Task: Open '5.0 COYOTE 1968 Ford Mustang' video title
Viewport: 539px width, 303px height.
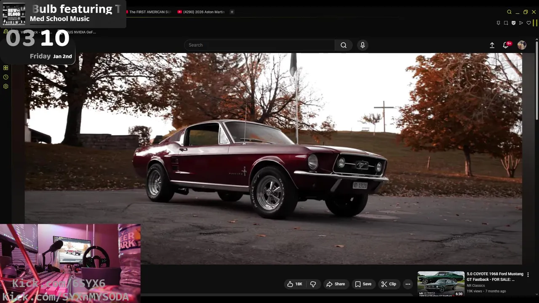Action: pyautogui.click(x=495, y=276)
